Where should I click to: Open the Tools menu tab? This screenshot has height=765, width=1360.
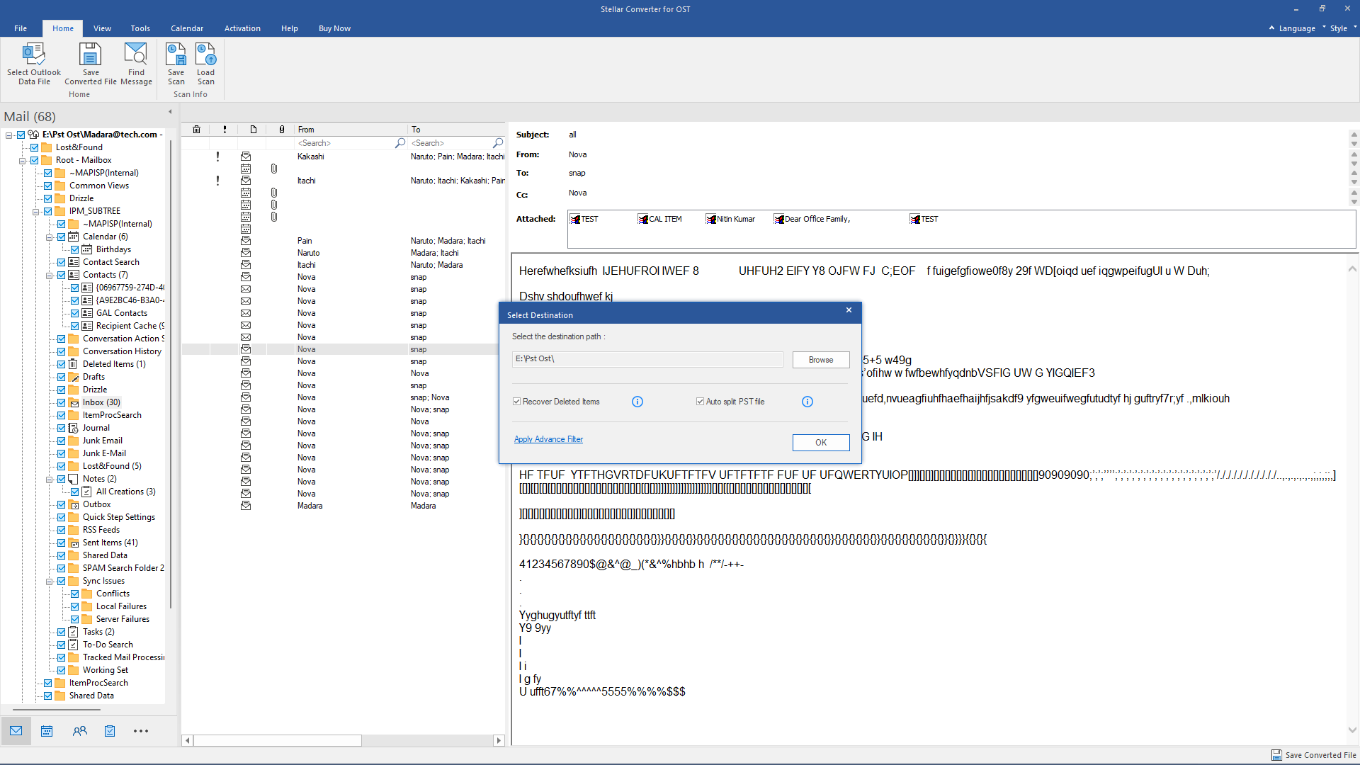(x=140, y=28)
